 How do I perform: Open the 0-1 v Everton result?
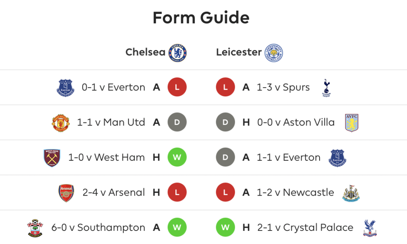(113, 87)
